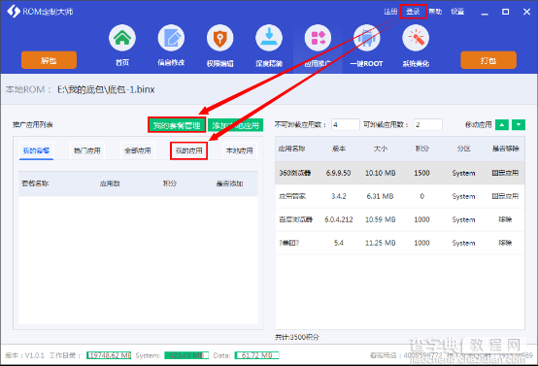Open the 一键ROOT android icon
The image size is (538, 366).
pyautogui.click(x=366, y=38)
